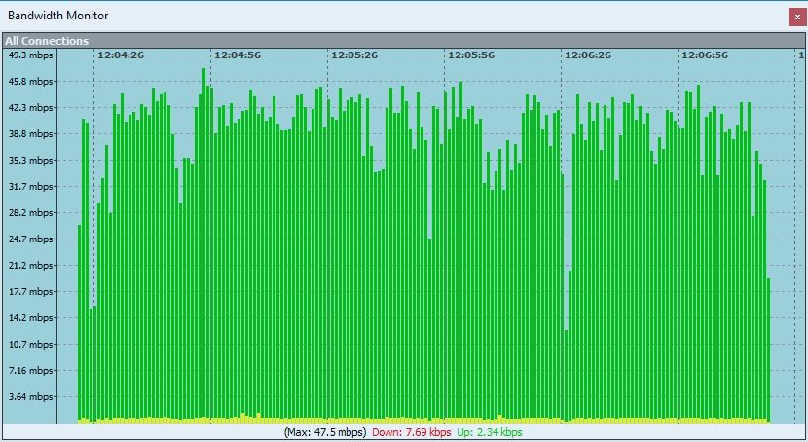Click the 7.16 mbps axis label
Viewport: 808px width, 442px height.
(29, 371)
